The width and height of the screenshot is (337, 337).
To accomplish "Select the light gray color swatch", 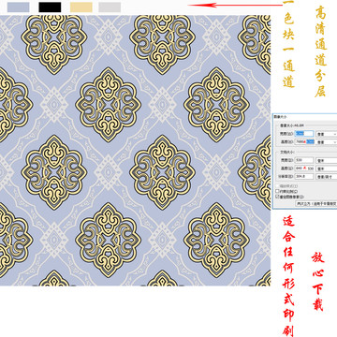I will tap(110, 7).
